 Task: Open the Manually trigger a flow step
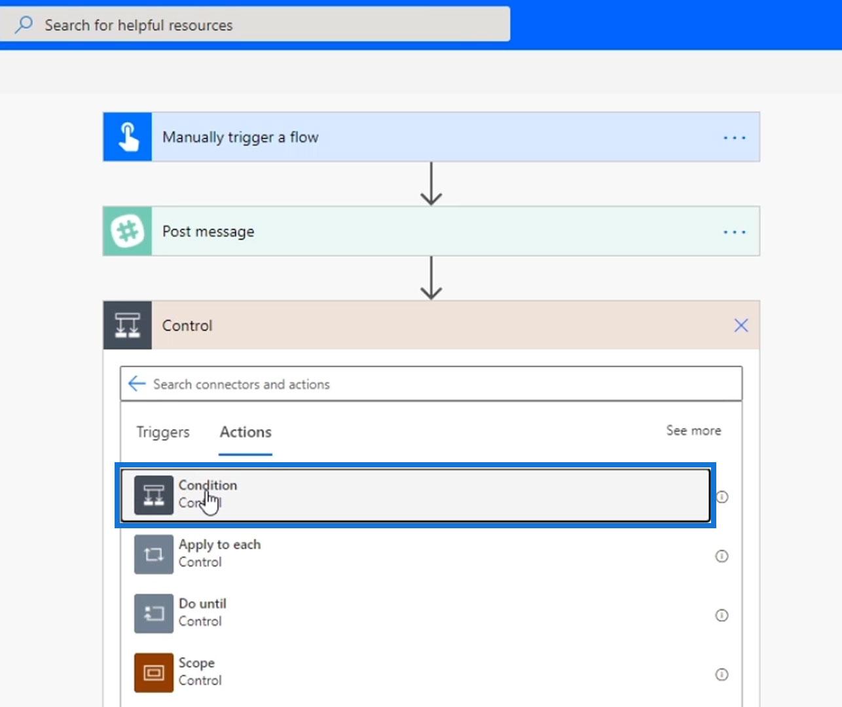tap(431, 137)
